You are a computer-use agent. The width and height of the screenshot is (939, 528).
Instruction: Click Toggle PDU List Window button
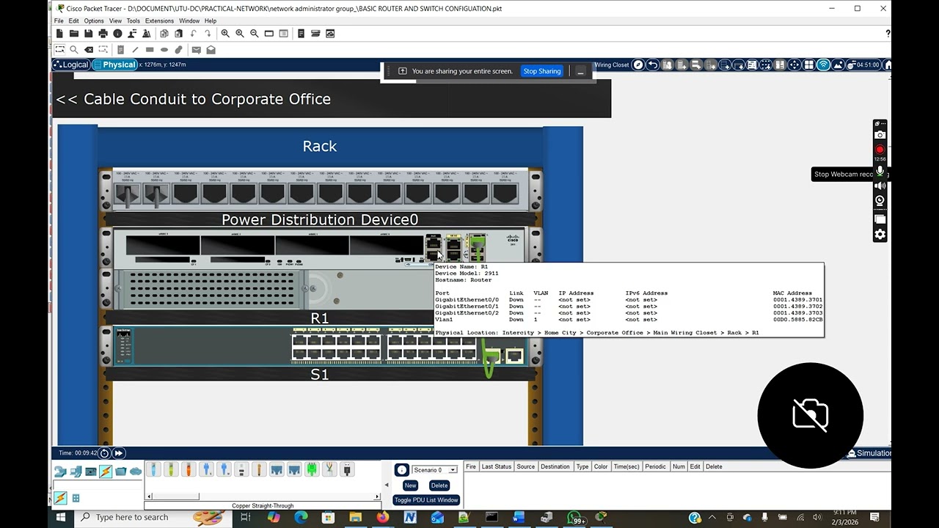426,500
